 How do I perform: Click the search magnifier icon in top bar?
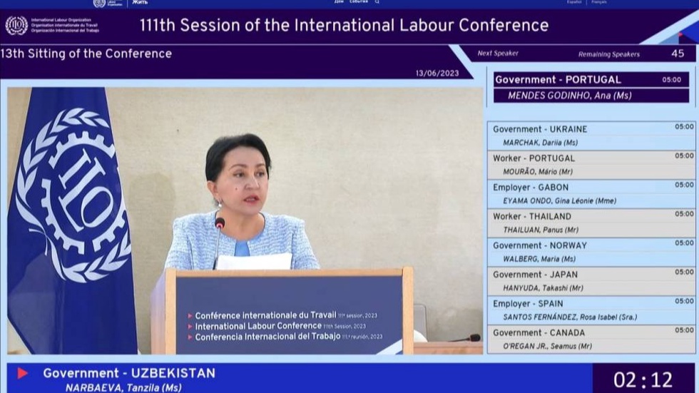[x=377, y=2]
